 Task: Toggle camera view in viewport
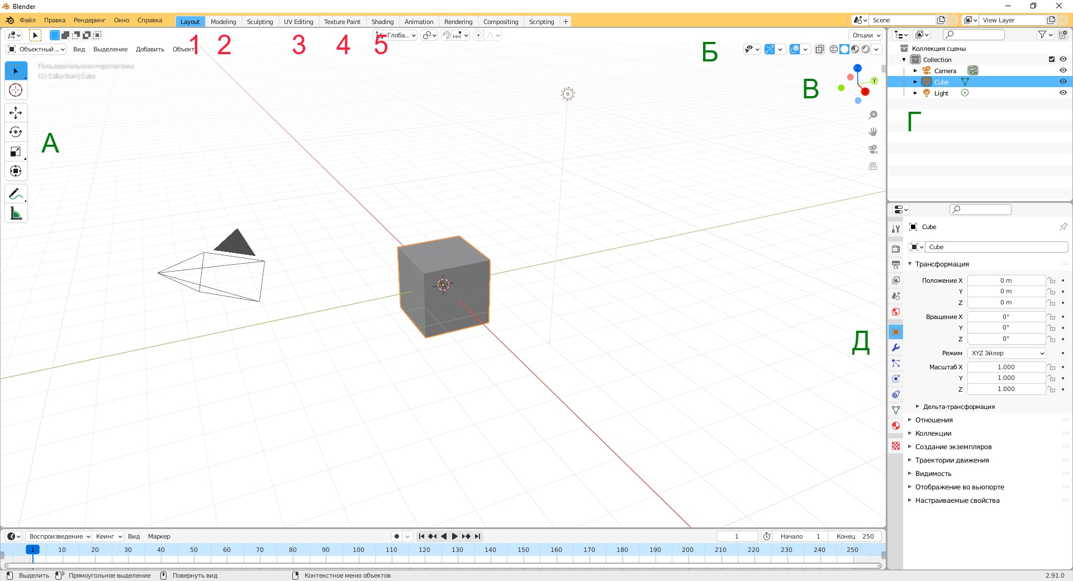872,149
